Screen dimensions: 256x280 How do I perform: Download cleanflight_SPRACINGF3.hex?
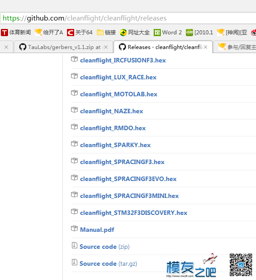pyautogui.click(x=122, y=162)
